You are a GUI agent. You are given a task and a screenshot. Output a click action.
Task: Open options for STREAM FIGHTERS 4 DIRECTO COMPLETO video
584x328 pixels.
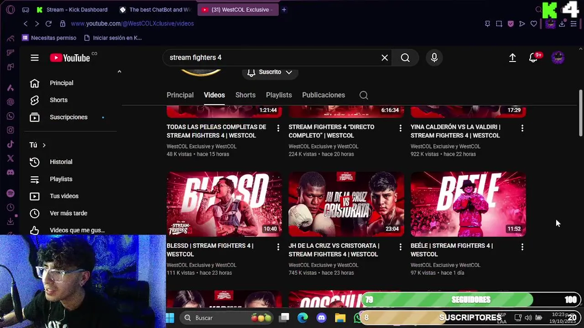400,128
